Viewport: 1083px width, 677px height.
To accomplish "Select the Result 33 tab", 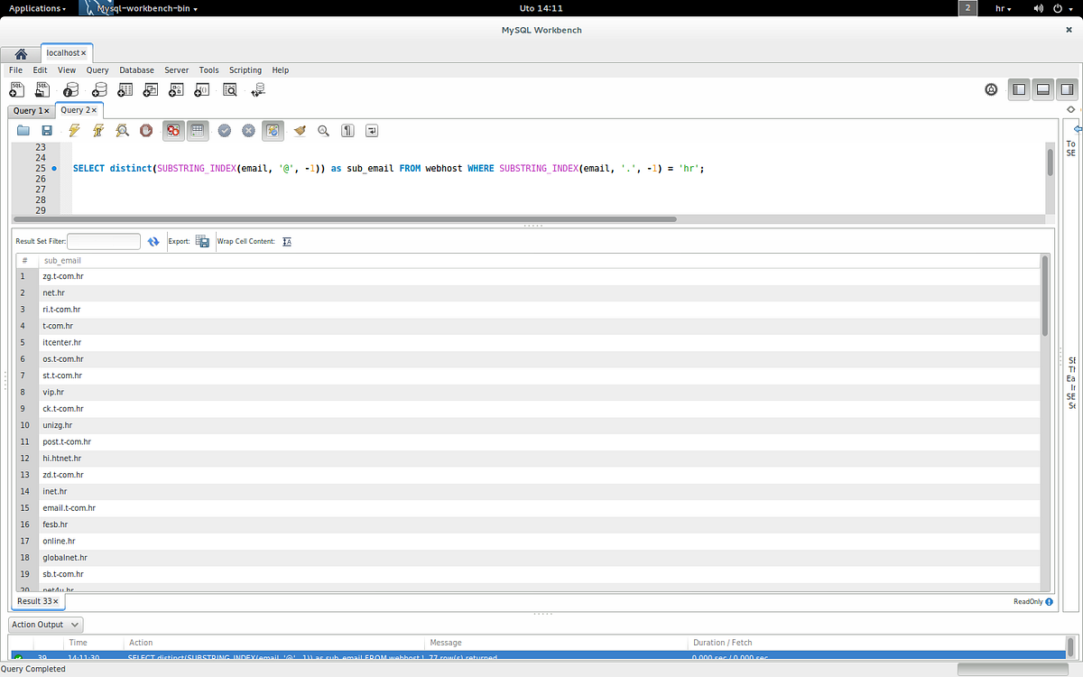I will [x=37, y=601].
